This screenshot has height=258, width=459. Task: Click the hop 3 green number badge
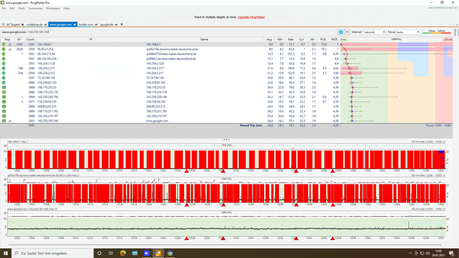tap(4, 54)
